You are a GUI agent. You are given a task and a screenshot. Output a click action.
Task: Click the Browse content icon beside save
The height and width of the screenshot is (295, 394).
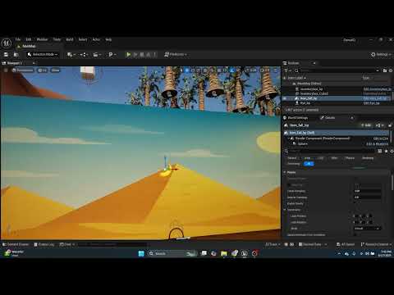tap(16, 55)
